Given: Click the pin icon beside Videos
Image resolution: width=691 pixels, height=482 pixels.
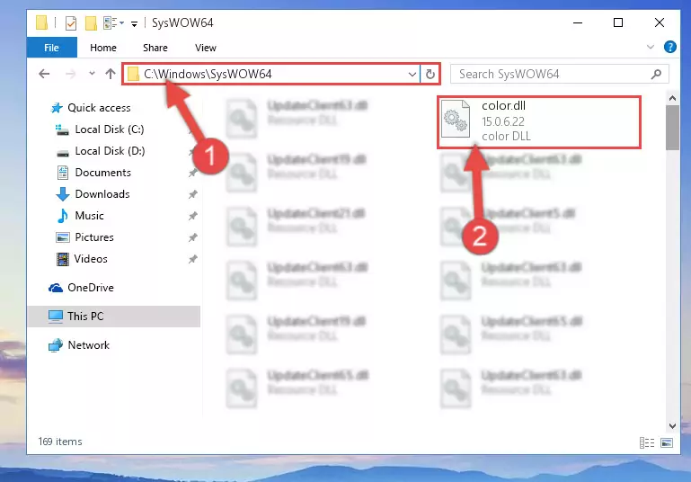Looking at the screenshot, I should (x=192, y=259).
